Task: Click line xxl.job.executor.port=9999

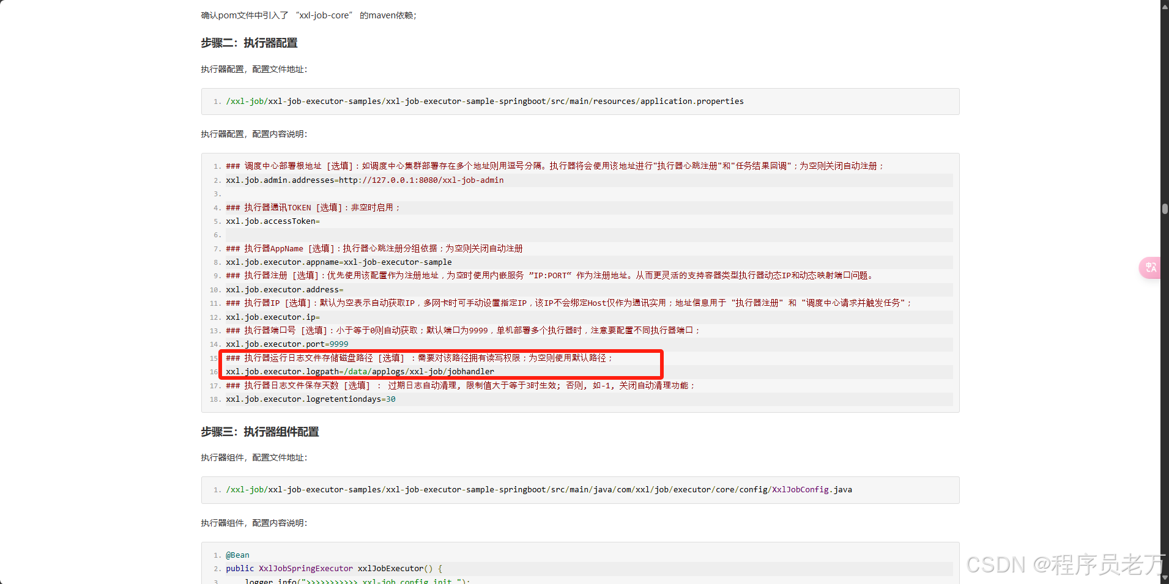Action: pos(287,344)
